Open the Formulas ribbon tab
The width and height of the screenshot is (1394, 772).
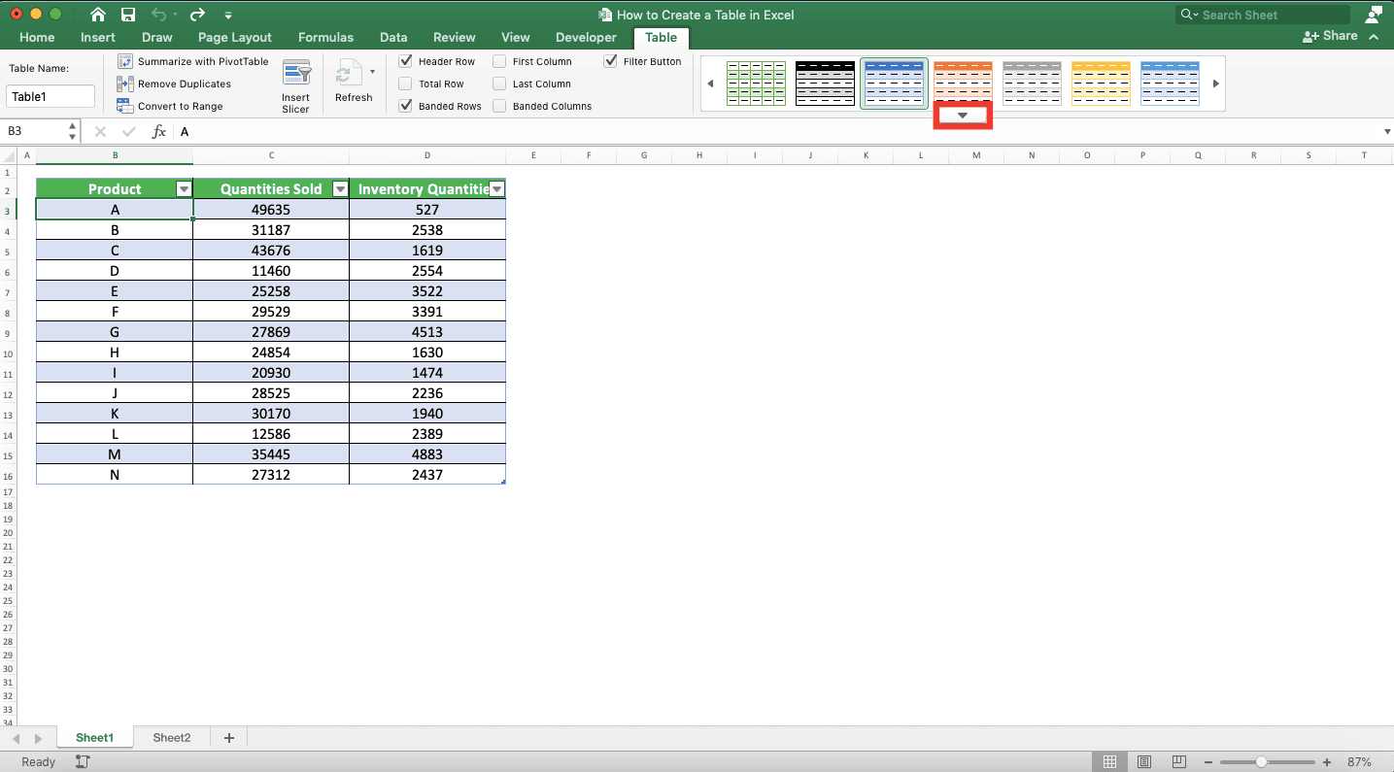(325, 37)
